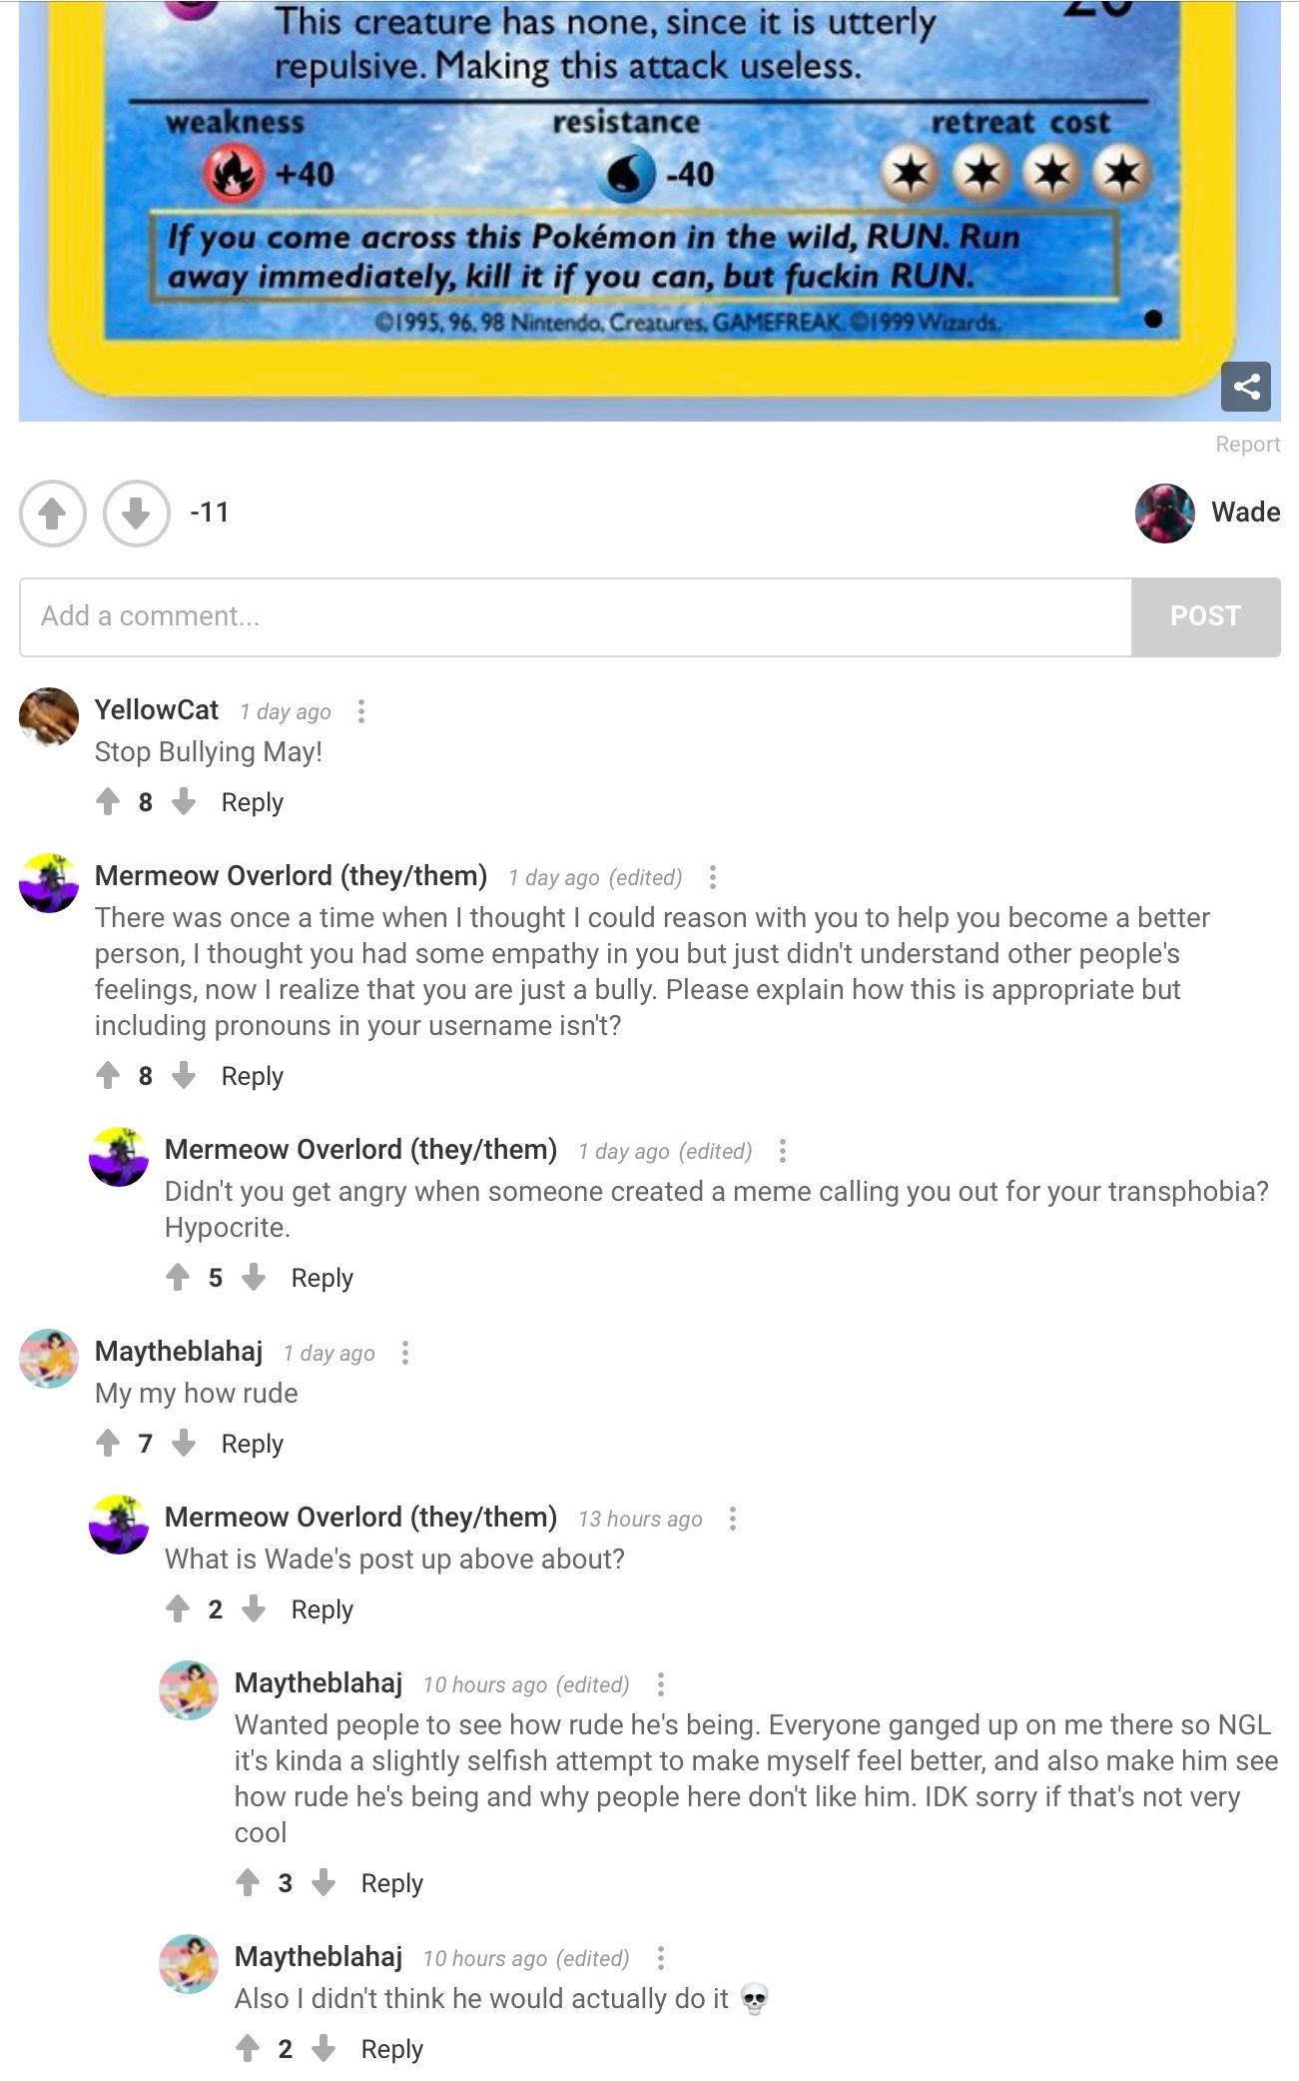The height and width of the screenshot is (2081, 1299).
Task: Click the share icon on the image
Action: tap(1245, 387)
